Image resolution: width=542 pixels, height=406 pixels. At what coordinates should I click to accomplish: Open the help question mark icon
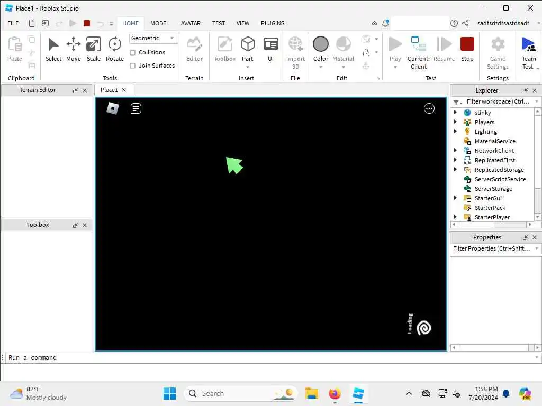click(x=454, y=23)
